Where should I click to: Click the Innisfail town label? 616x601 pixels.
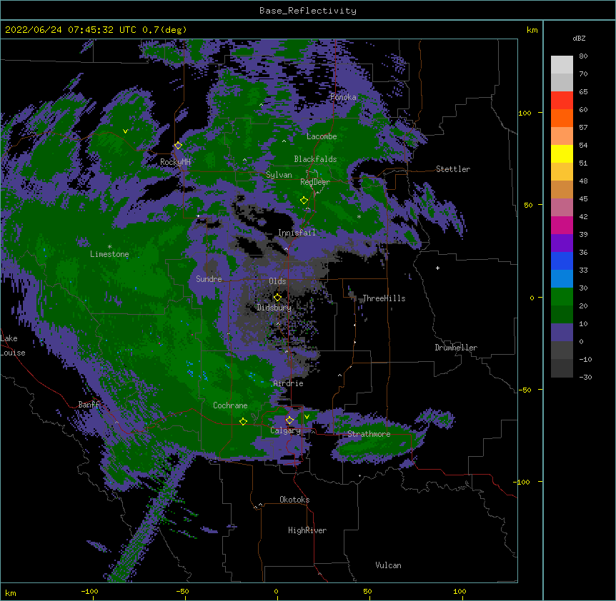297,233
